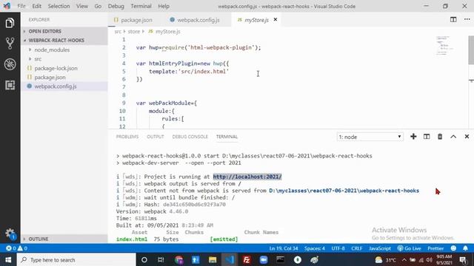Click Ln 19, Col 34 position indicator

[284, 248]
